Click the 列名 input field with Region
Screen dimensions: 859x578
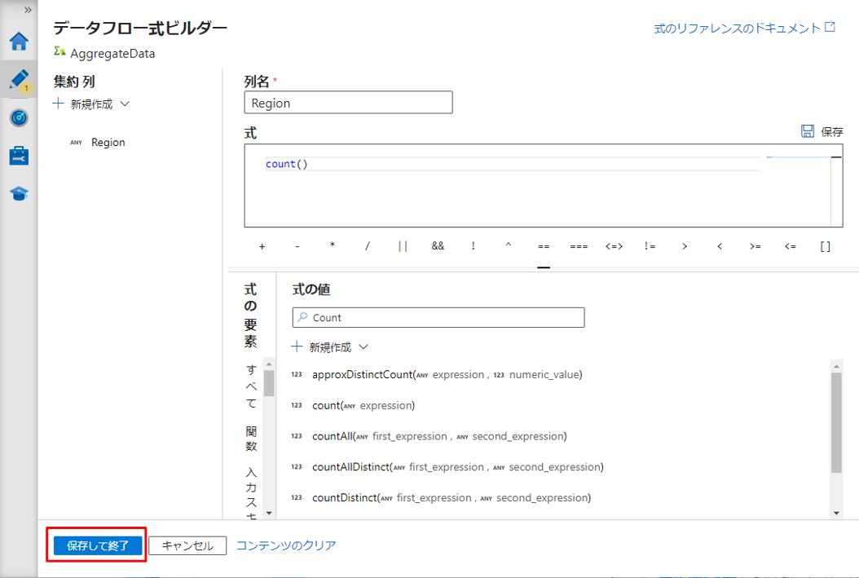coord(348,103)
